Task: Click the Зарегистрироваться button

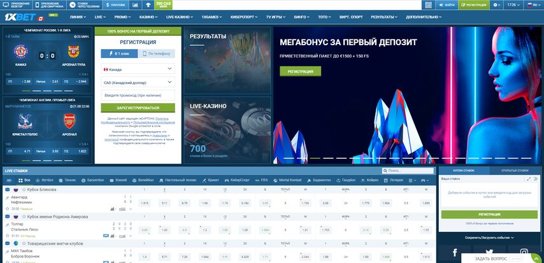Action: pyautogui.click(x=138, y=108)
